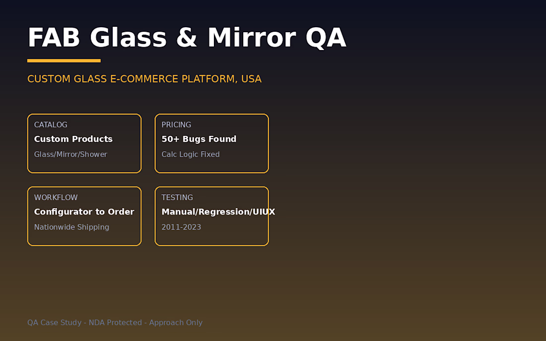
Task: Click Nationwide Shipping text
Action: click(x=71, y=227)
